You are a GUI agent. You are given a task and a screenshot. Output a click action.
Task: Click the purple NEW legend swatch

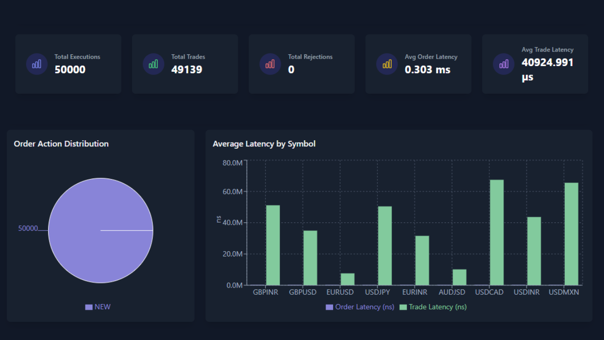(89, 307)
